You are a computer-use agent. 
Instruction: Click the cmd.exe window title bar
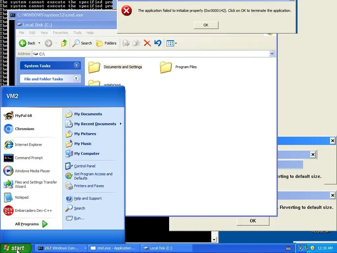click(62, 15)
